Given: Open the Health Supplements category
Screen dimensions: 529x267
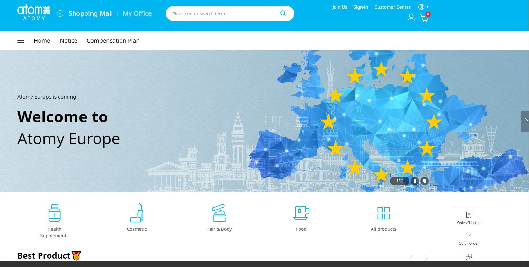Looking at the screenshot, I should (55, 221).
